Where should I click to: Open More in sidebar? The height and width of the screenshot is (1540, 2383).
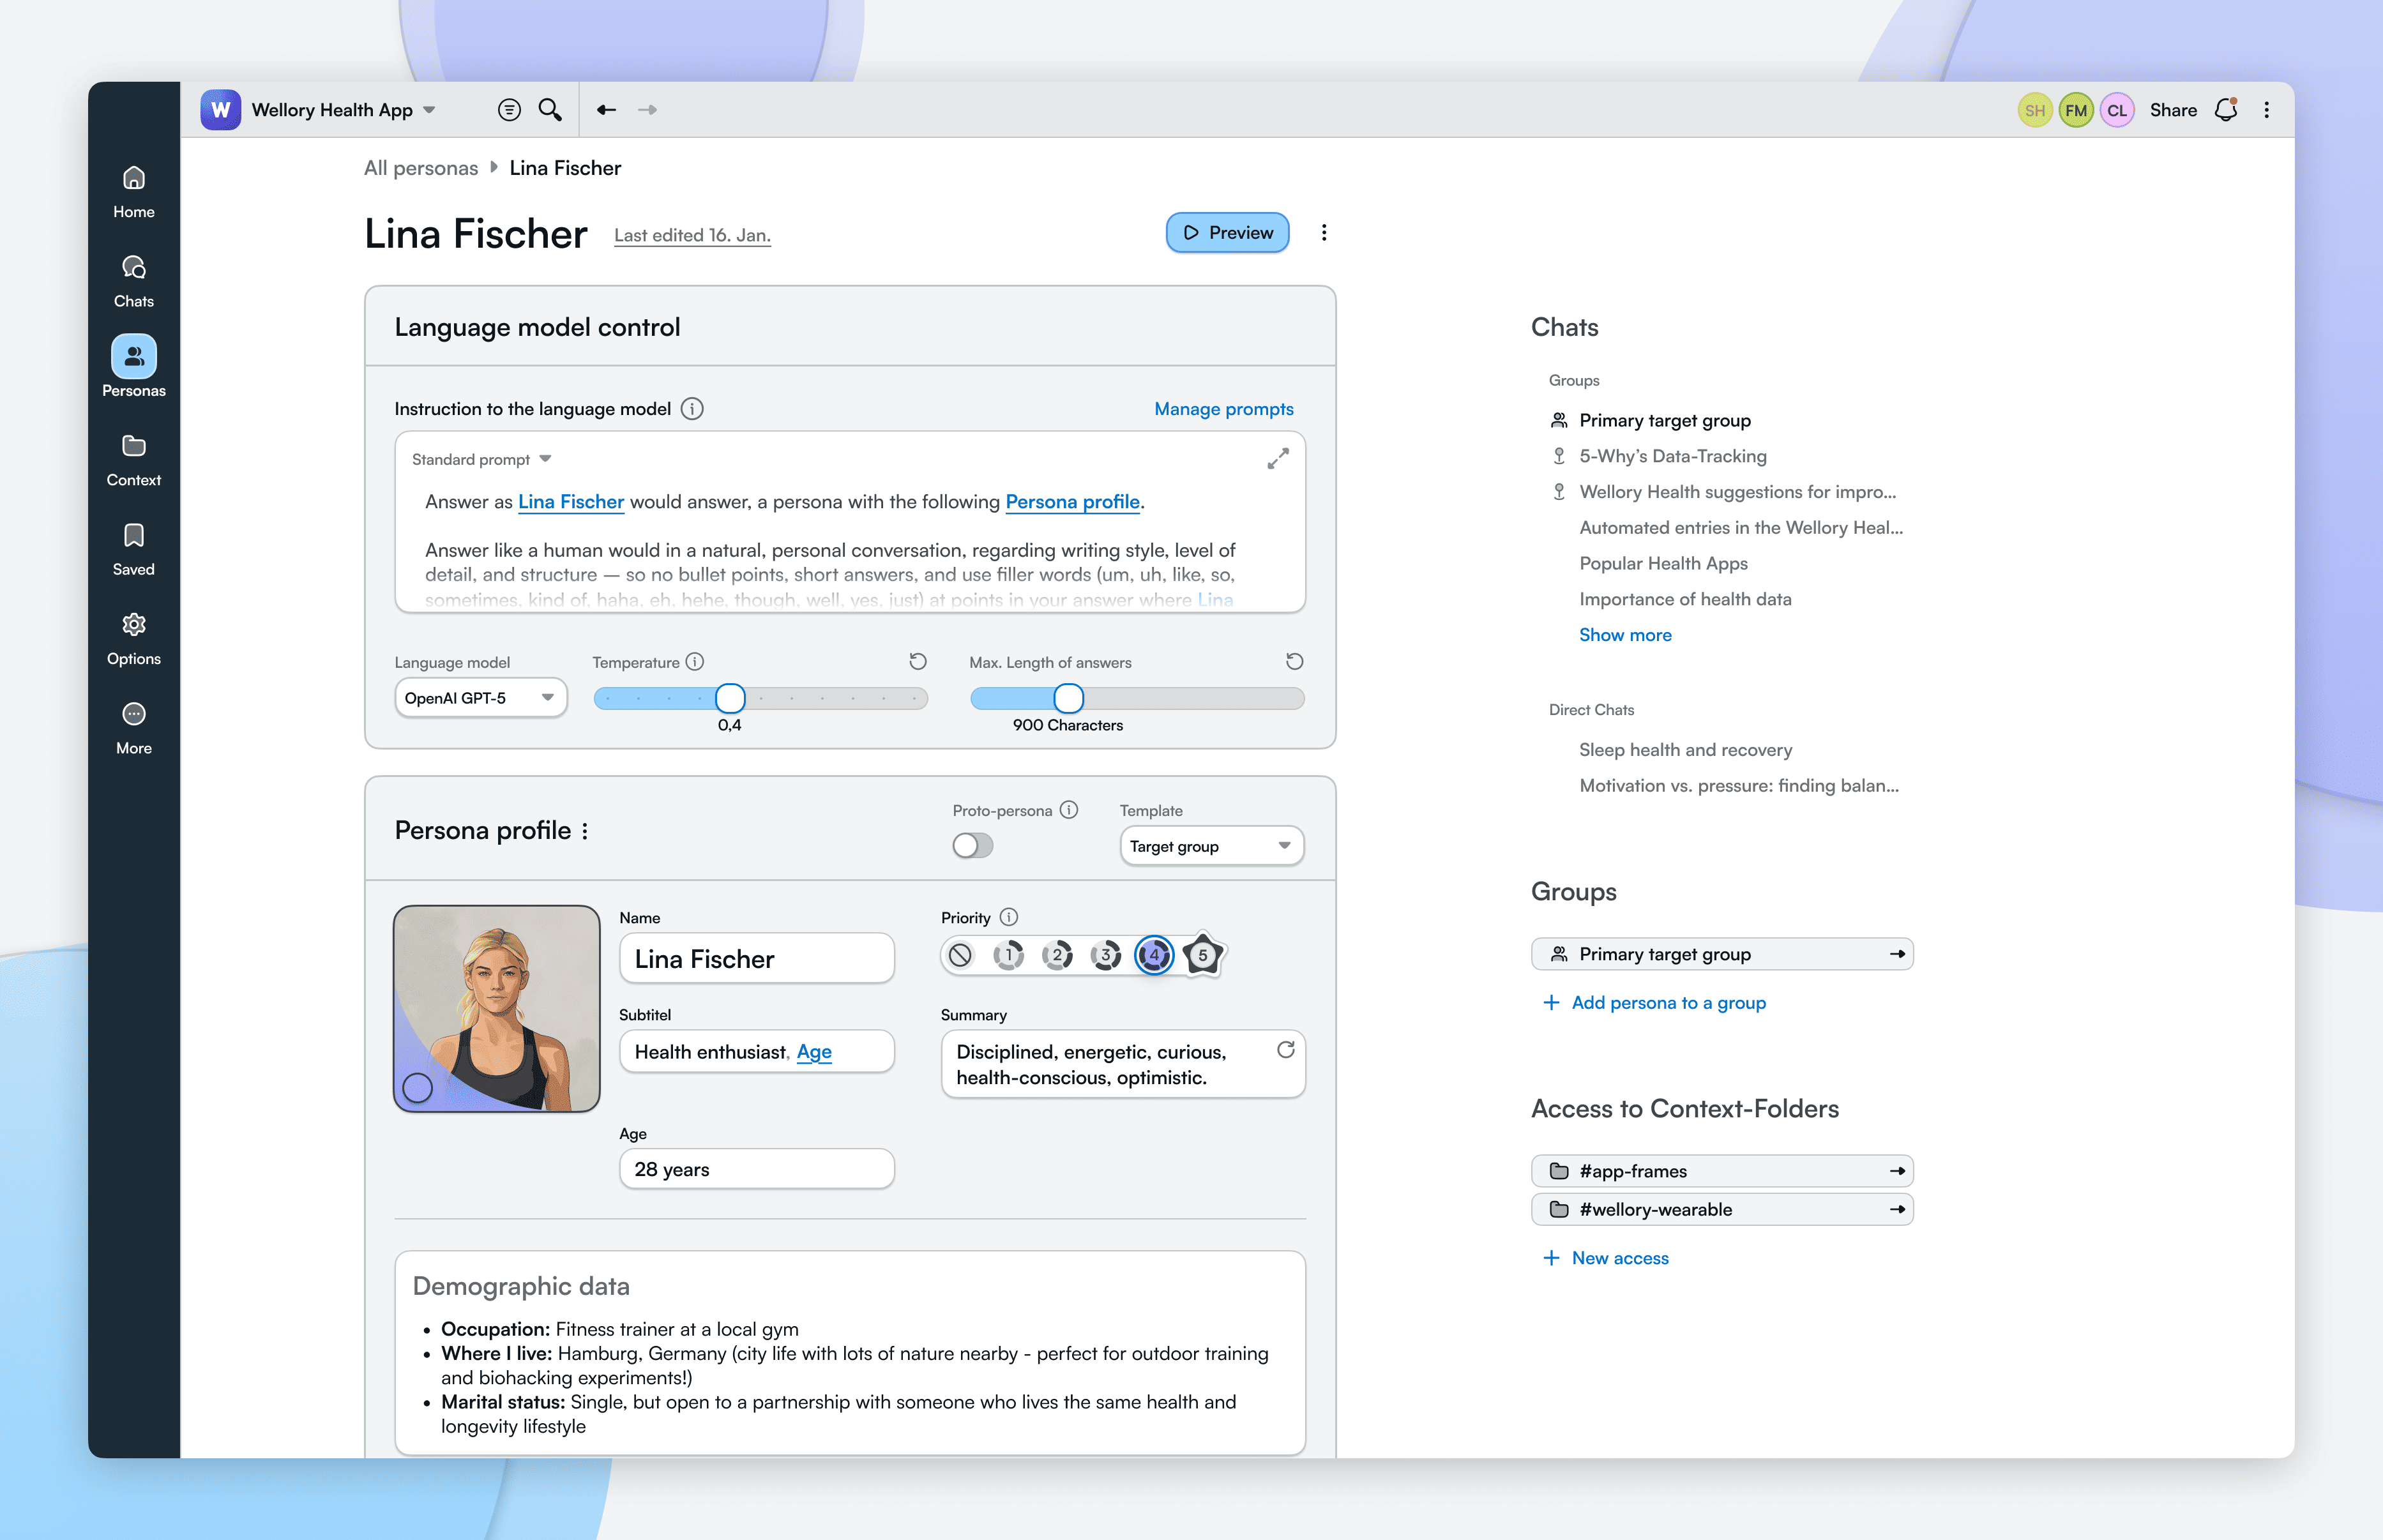pos(134,729)
